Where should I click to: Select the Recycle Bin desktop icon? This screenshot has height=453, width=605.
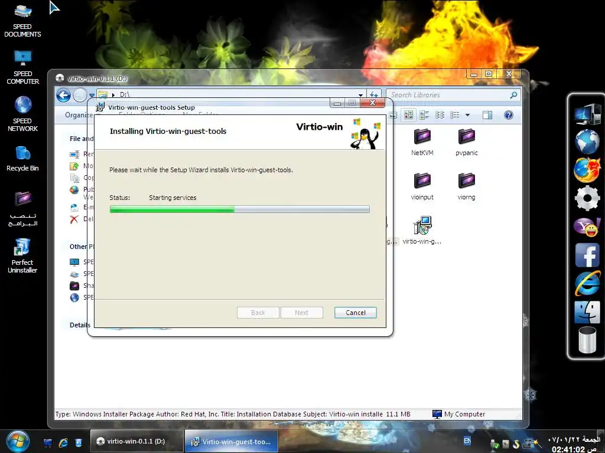pyautogui.click(x=22, y=159)
